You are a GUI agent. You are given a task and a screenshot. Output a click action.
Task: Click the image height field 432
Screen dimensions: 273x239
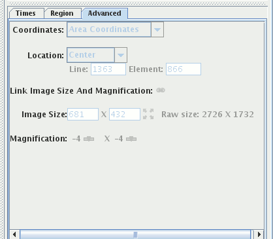(x=125, y=114)
